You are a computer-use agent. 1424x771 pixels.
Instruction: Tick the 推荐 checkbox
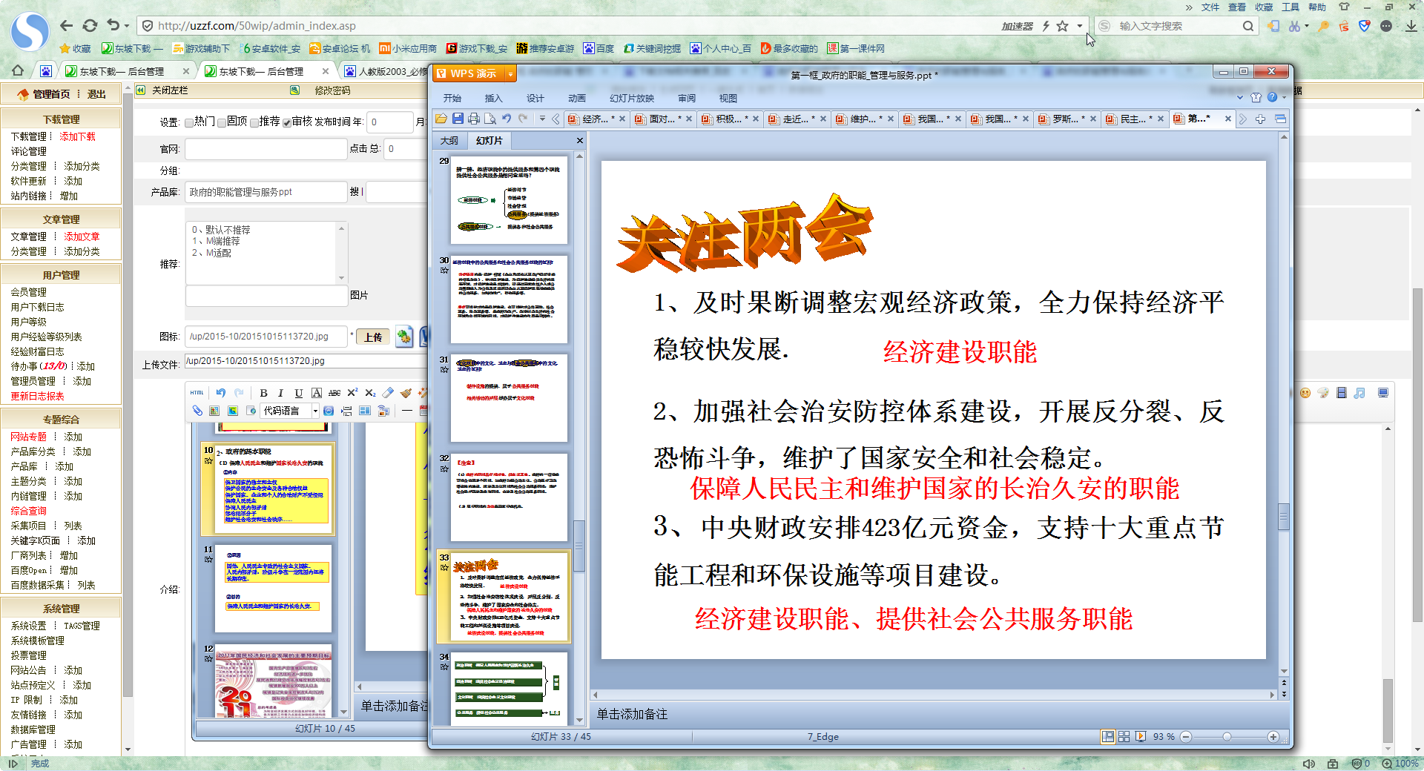[x=254, y=122]
